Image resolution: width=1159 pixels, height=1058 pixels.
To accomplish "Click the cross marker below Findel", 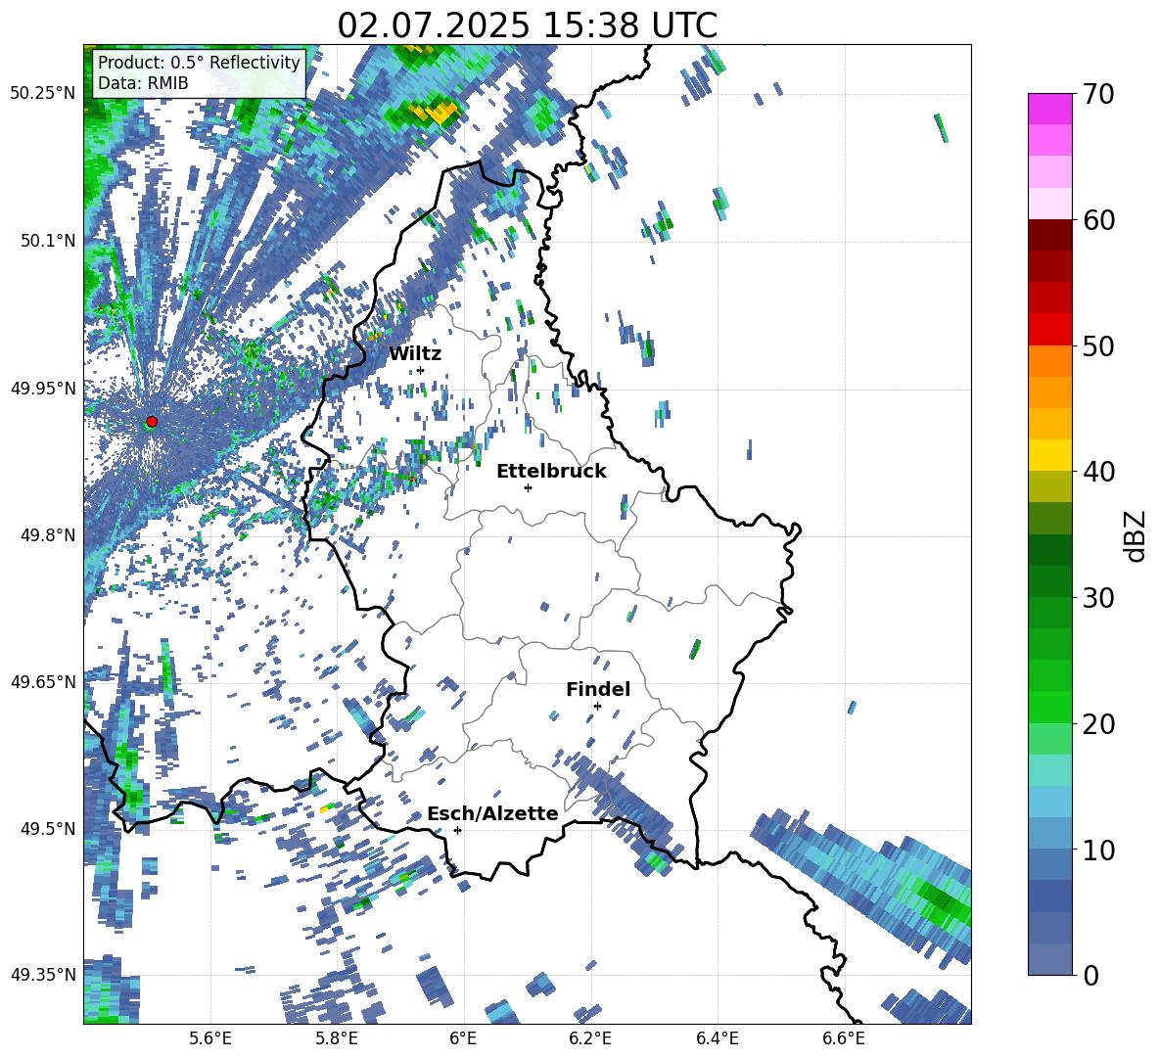I will click(597, 707).
